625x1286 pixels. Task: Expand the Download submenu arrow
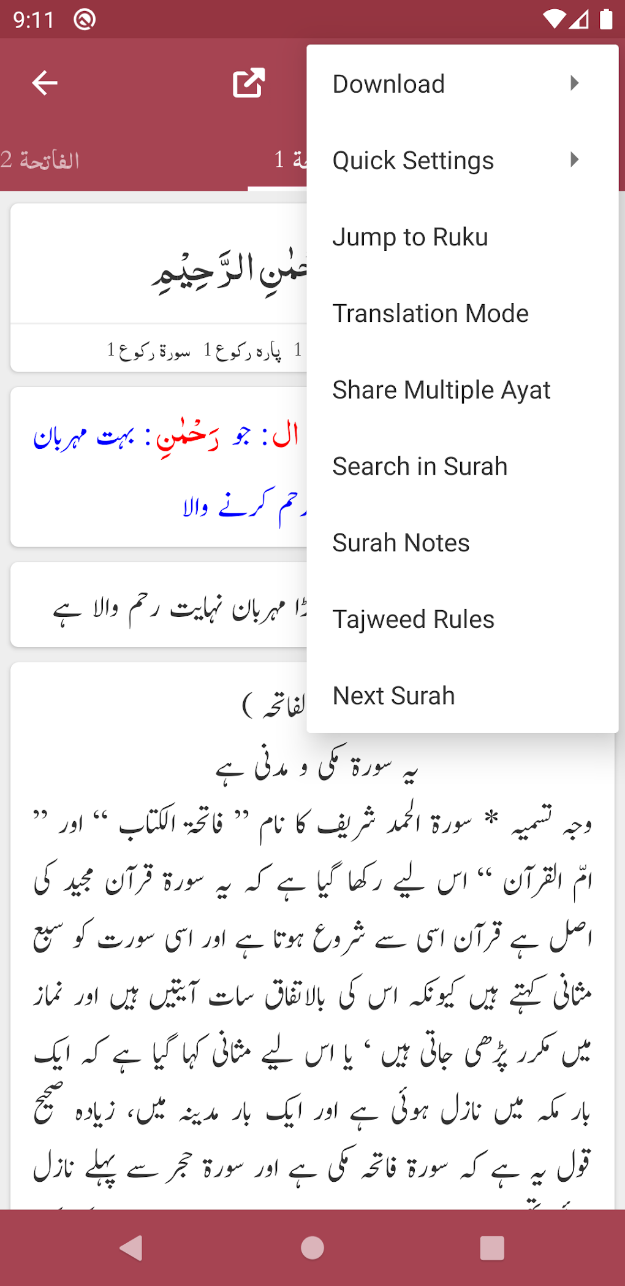click(574, 83)
